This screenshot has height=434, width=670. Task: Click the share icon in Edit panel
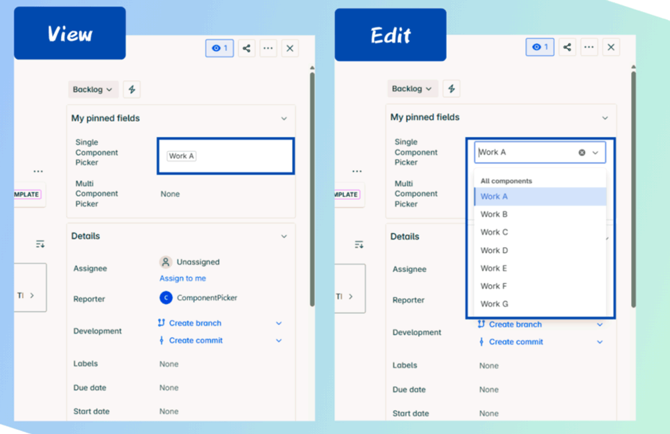click(567, 47)
